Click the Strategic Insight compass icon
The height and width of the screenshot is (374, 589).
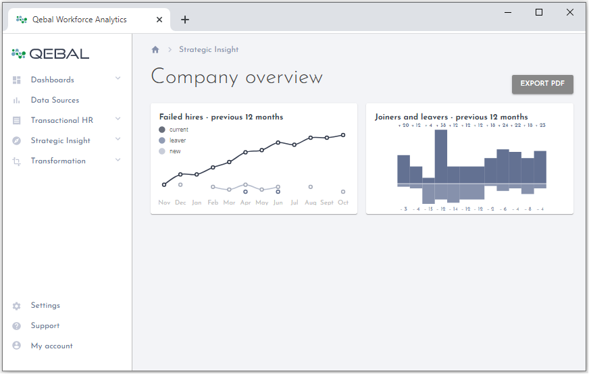tap(16, 141)
